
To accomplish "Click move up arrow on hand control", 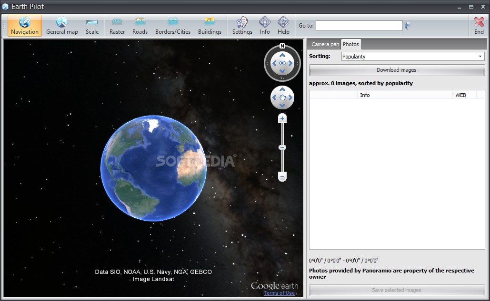I will coord(282,89).
